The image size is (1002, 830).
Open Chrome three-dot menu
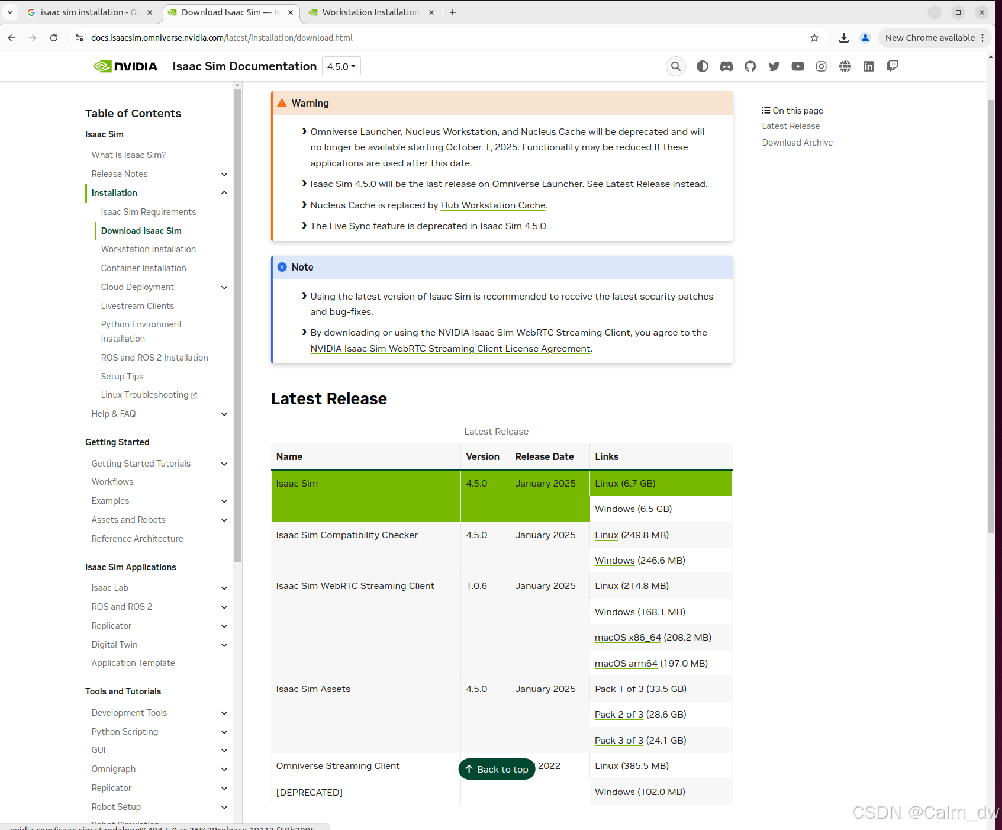[x=982, y=38]
